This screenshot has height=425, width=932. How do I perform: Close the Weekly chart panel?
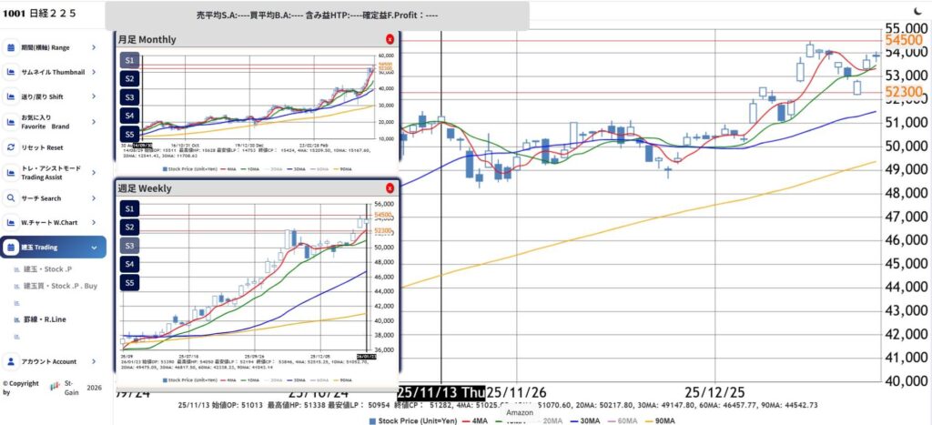[x=390, y=187]
